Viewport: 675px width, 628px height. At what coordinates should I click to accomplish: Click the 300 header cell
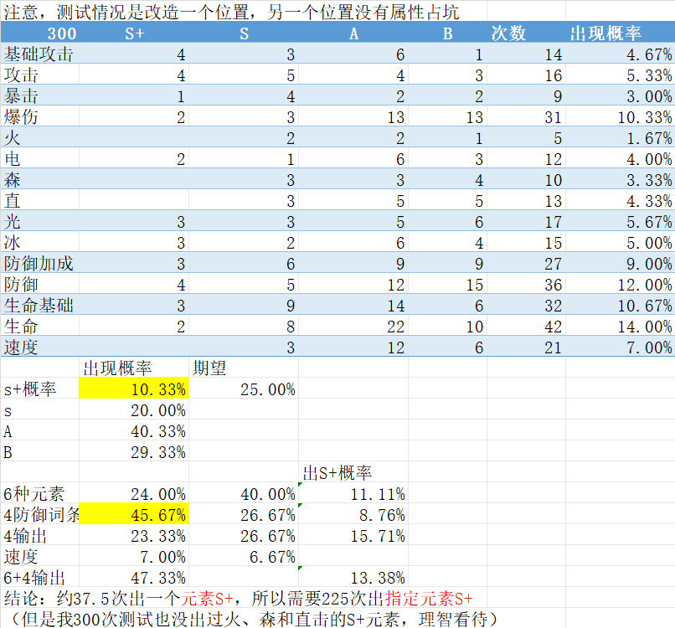point(62,33)
